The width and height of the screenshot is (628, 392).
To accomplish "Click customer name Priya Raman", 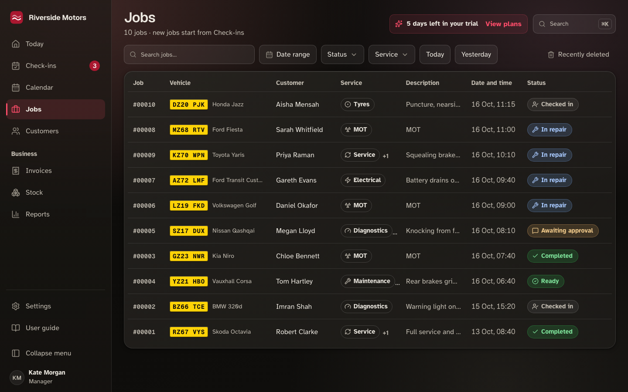I will (x=295, y=155).
